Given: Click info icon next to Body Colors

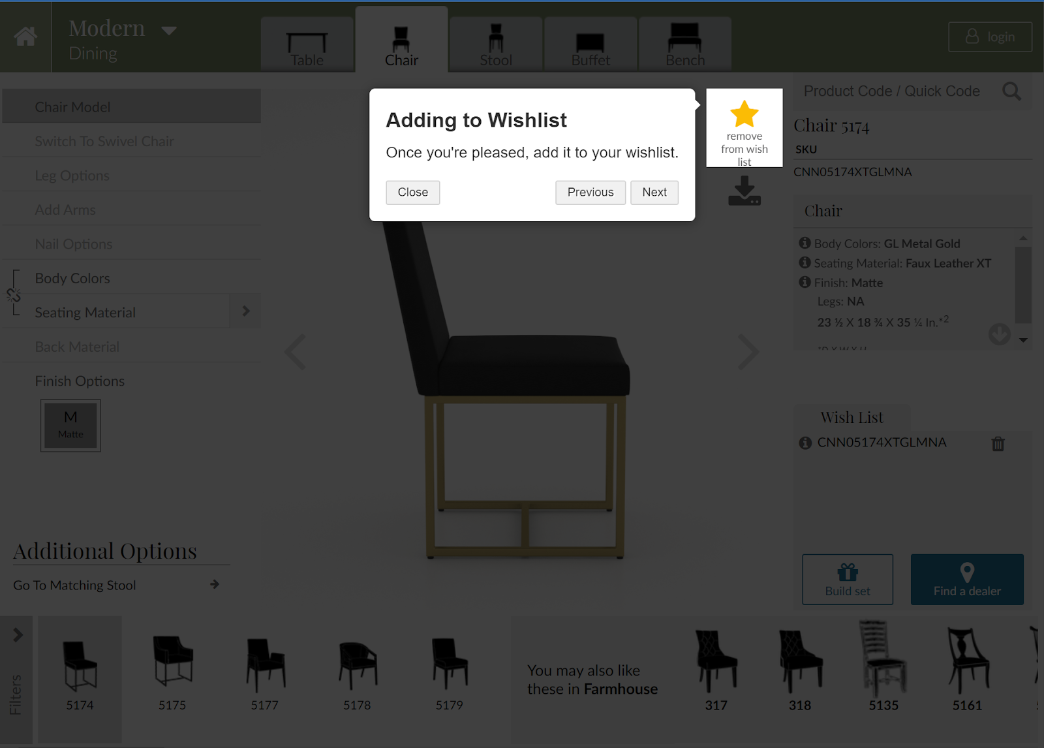Looking at the screenshot, I should pos(805,243).
